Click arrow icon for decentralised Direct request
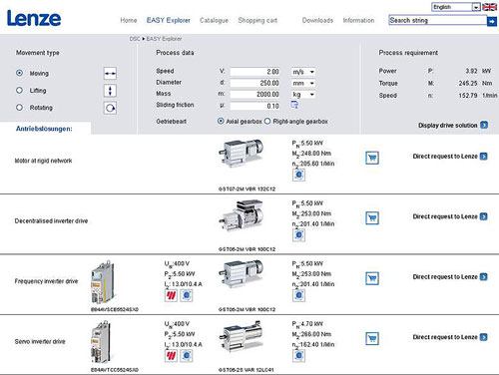 pos(484,216)
